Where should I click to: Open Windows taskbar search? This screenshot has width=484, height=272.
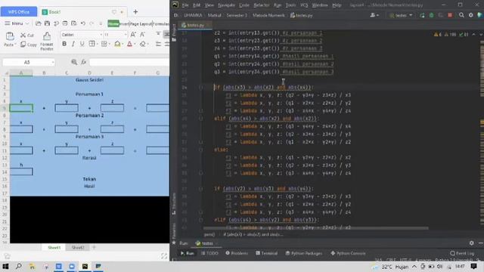(18, 266)
